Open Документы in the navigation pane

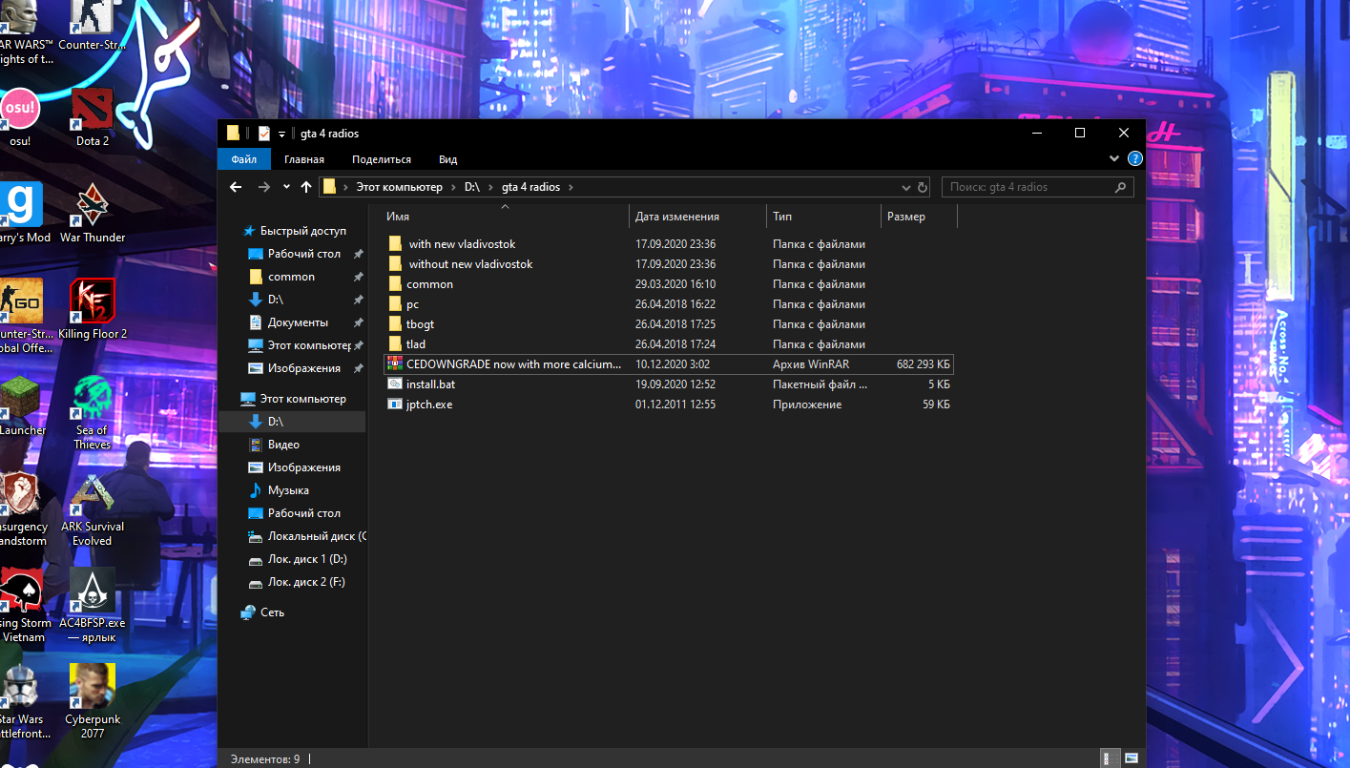coord(298,322)
